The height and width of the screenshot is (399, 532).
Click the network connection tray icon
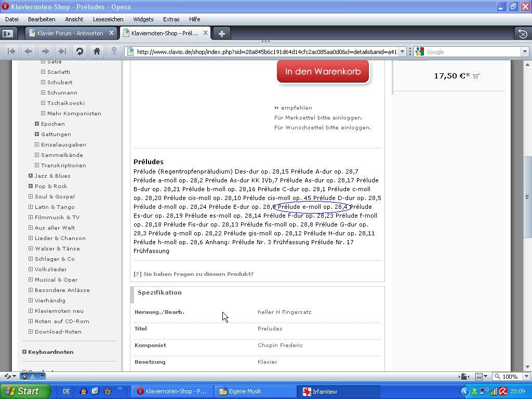(484, 391)
